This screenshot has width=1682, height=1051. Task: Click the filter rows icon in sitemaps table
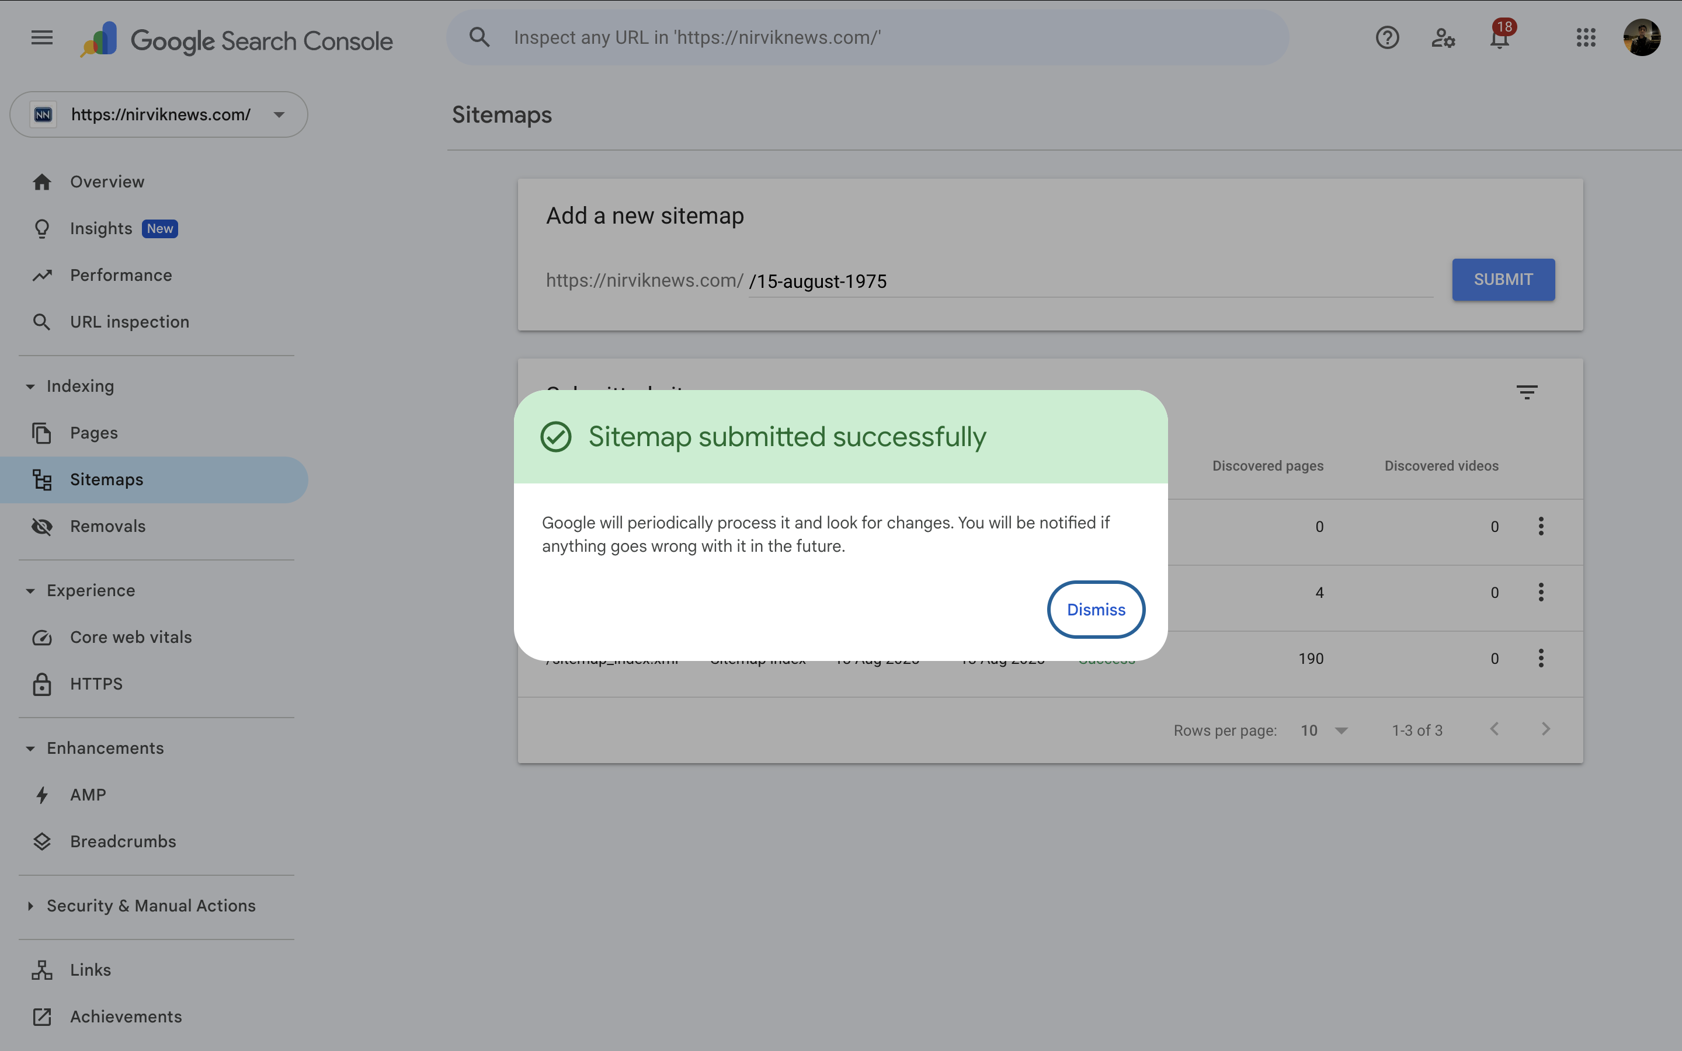[1526, 393]
